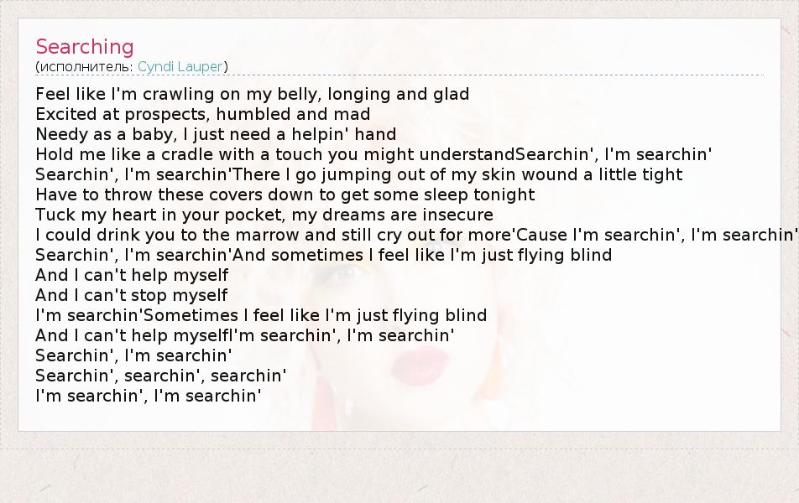Open the Cyndi Lauper artist link
This screenshot has width=799, height=503.
coord(180,66)
